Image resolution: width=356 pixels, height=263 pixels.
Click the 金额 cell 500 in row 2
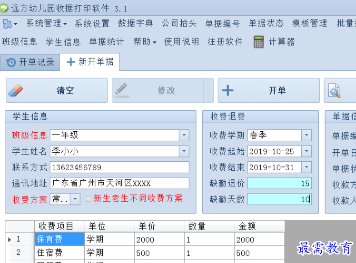point(259,253)
